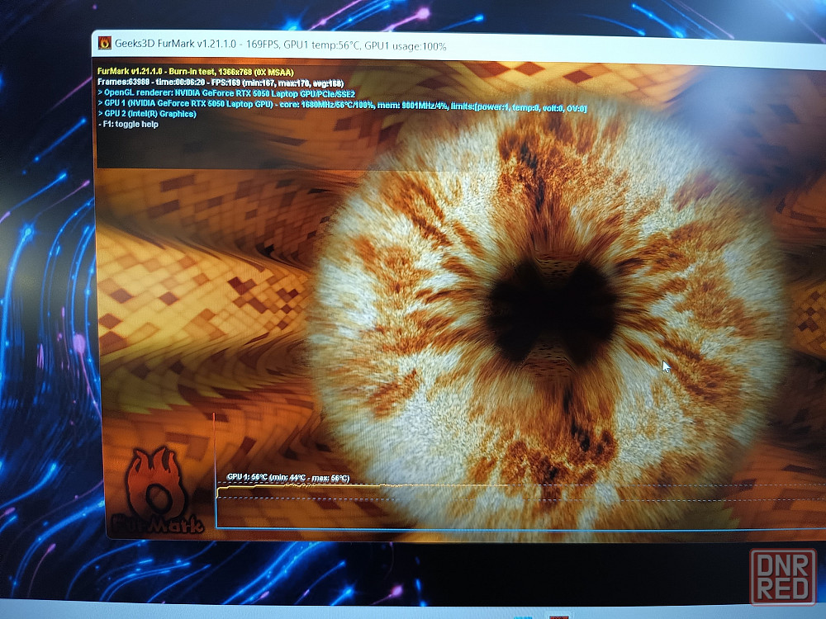The image size is (826, 619).
Task: Click the blue bottom axis of temperature graph
Action: [413, 528]
